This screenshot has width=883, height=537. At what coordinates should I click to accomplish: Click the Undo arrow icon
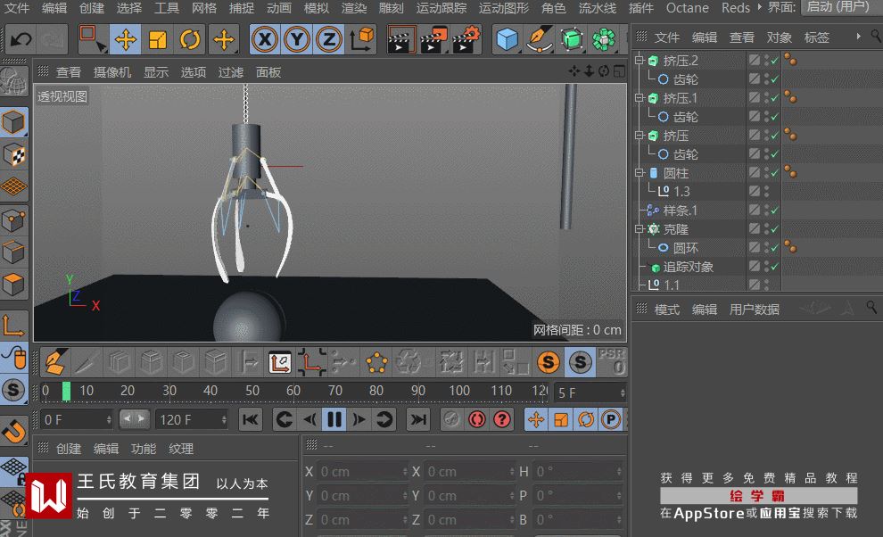[20, 40]
